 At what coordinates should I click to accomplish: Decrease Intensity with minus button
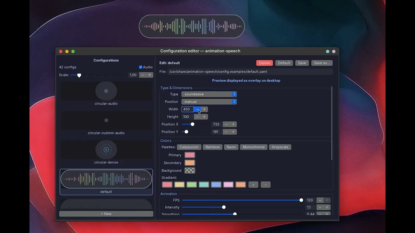pyautogui.click(x=320, y=207)
